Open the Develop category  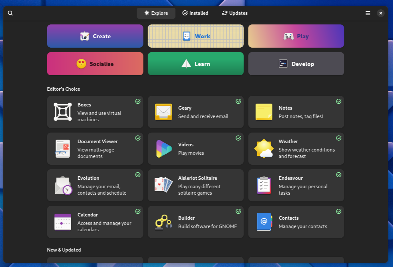pos(296,64)
